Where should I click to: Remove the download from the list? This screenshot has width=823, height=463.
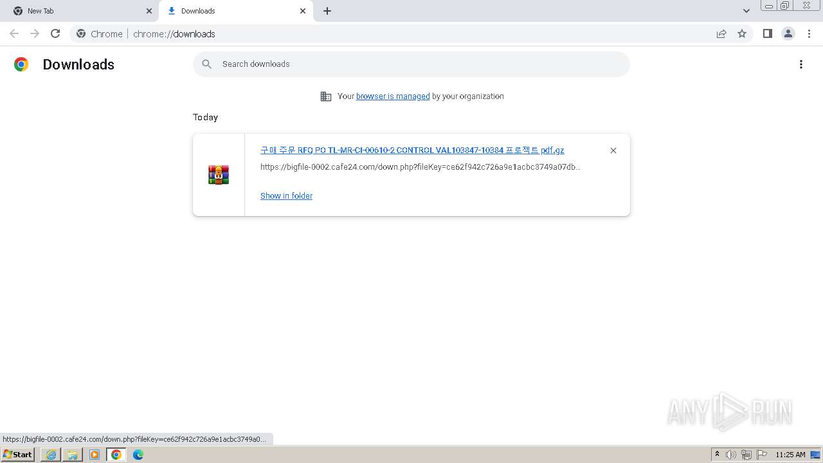(613, 150)
